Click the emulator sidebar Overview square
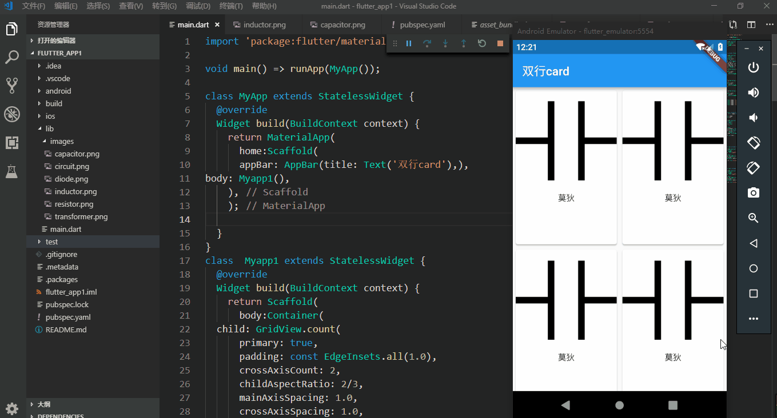 click(x=754, y=294)
